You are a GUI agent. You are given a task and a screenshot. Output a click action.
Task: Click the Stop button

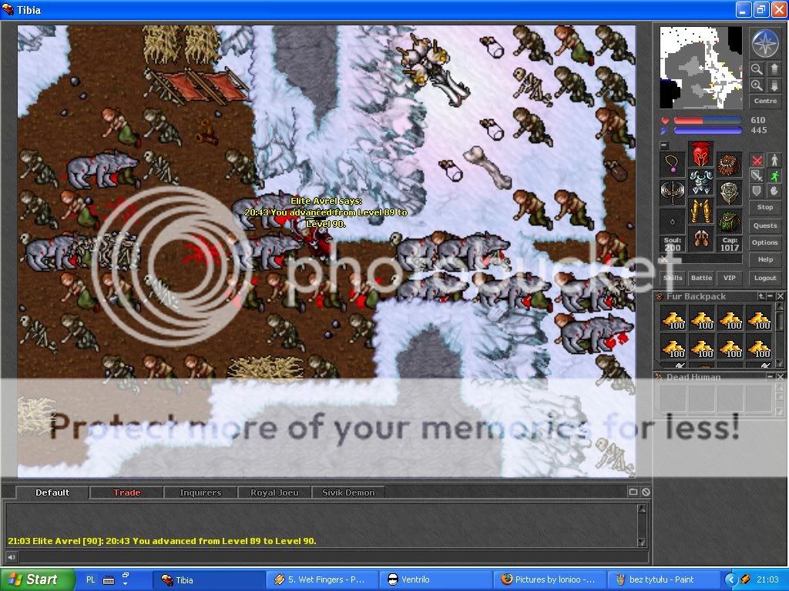(x=765, y=207)
